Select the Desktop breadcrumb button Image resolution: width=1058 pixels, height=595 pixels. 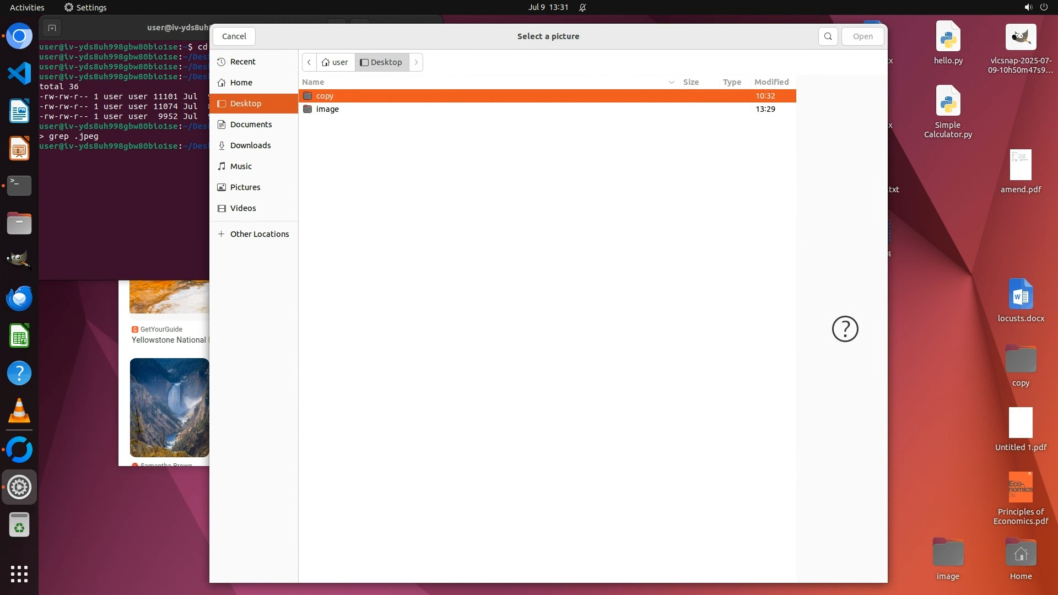381,62
